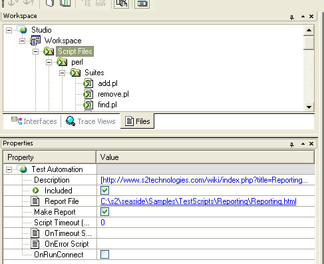Click the perl folder icon
This screenshot has height=264, width=324.
click(62, 62)
